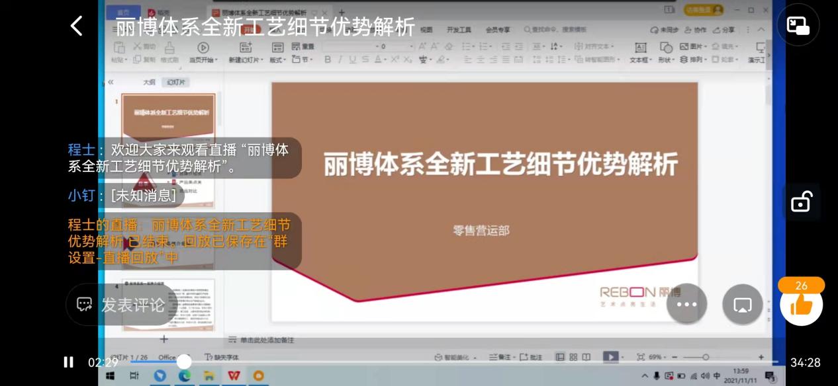Click the 协作 collaboration button
Viewport: 838px width, 386px height.
coord(696,30)
